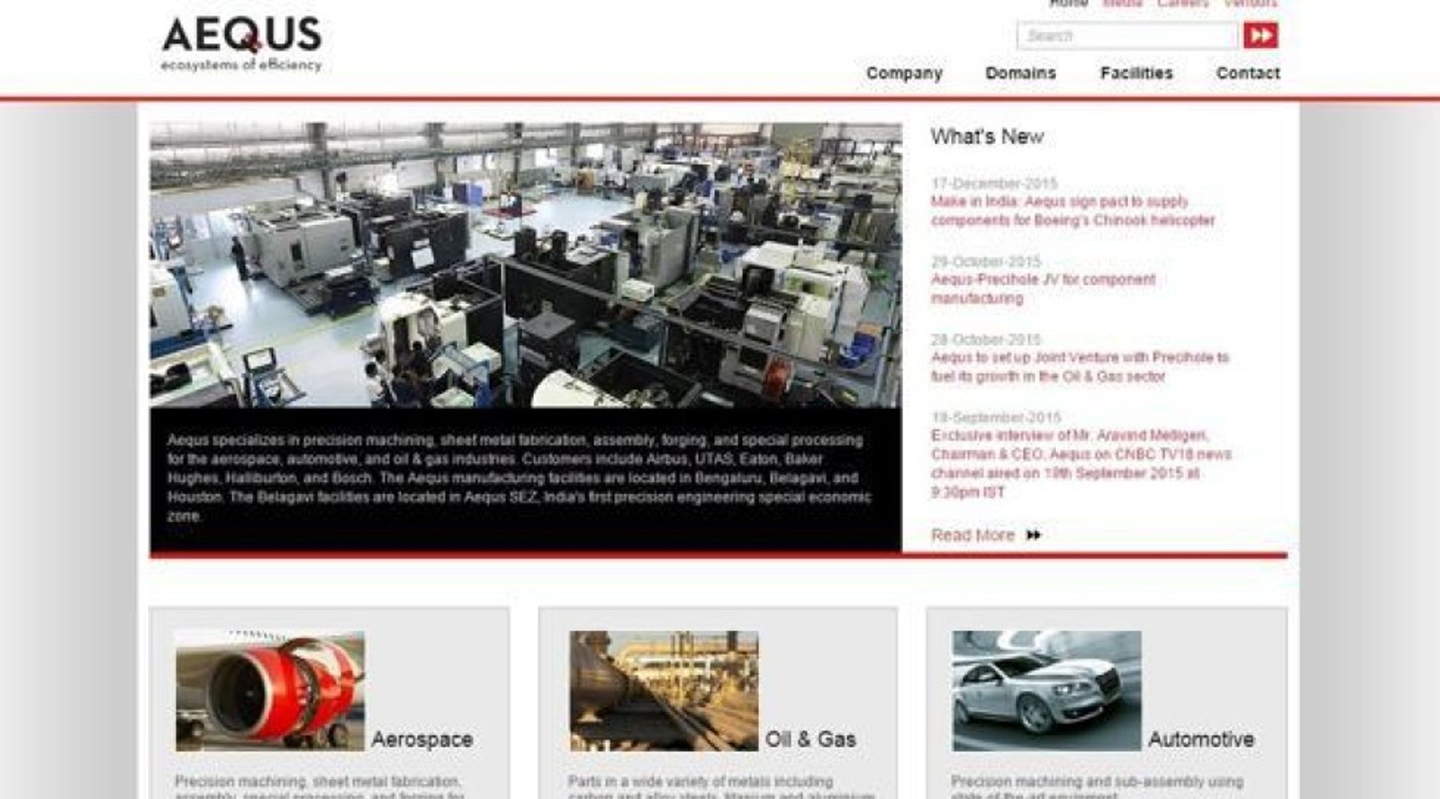Click the arrow icon beside Read More
This screenshot has width=1440, height=799.
pos(1033,535)
